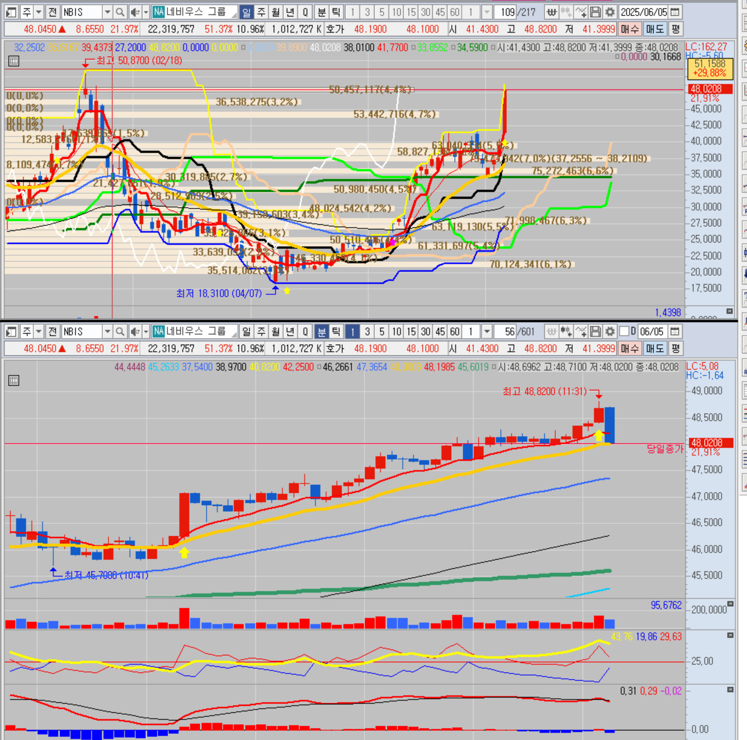The height and width of the screenshot is (740, 747).
Task: Open data grid icon on upper chart
Action: pyautogui.click(x=14, y=61)
